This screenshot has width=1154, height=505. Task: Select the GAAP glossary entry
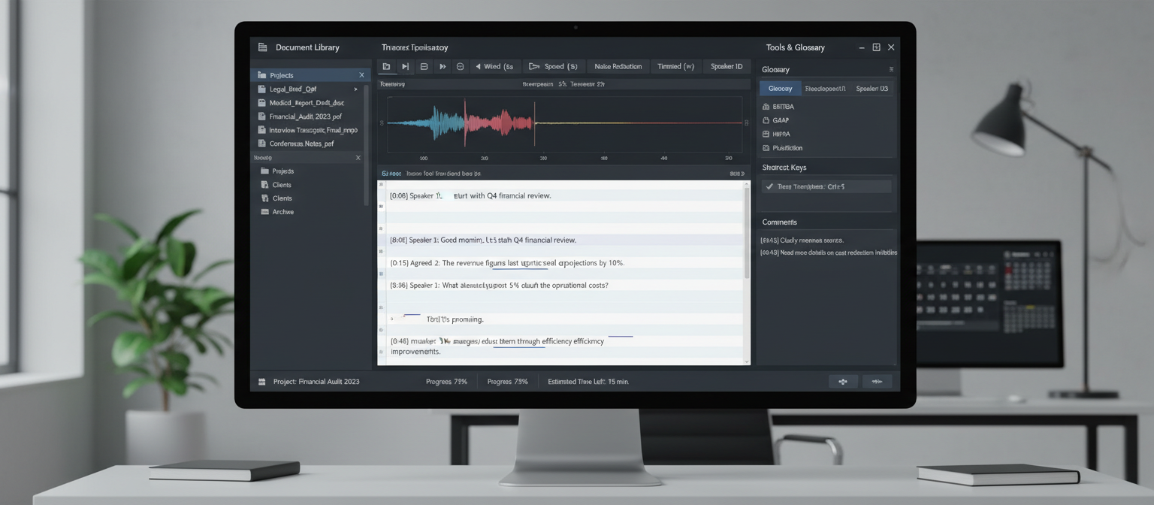pyautogui.click(x=780, y=120)
